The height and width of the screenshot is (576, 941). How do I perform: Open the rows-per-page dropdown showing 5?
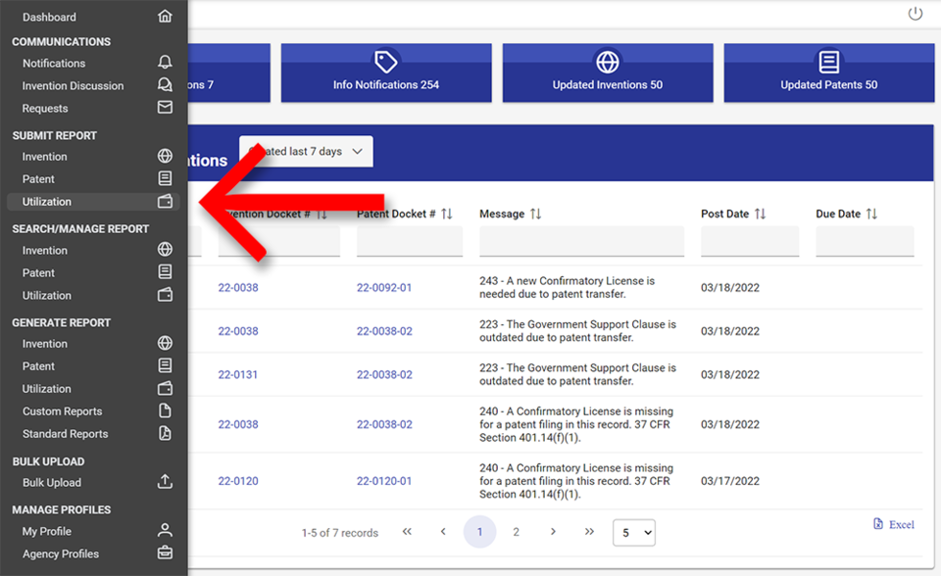coord(633,533)
